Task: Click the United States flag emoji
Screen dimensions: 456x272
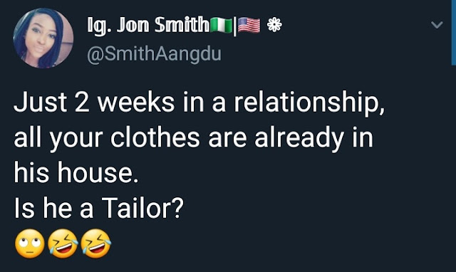Action: pyautogui.click(x=249, y=26)
